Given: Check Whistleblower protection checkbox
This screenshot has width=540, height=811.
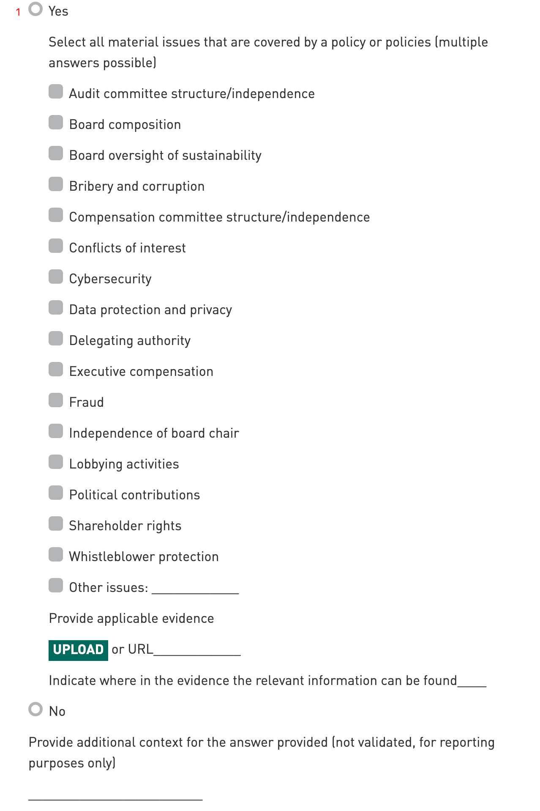Looking at the screenshot, I should pyautogui.click(x=56, y=555).
